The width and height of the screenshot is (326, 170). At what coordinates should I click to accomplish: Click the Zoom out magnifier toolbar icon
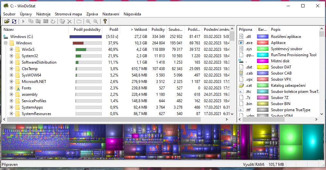tap(96, 21)
